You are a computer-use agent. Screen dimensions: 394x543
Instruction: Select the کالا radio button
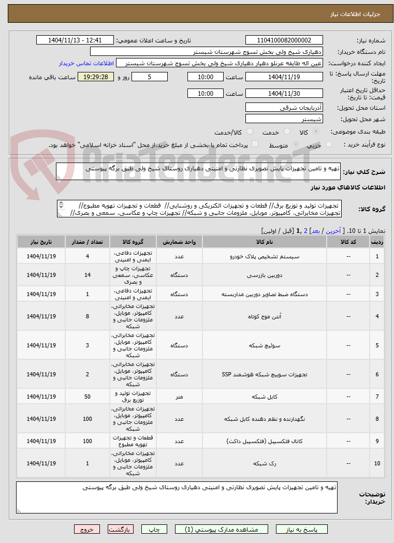(x=316, y=131)
